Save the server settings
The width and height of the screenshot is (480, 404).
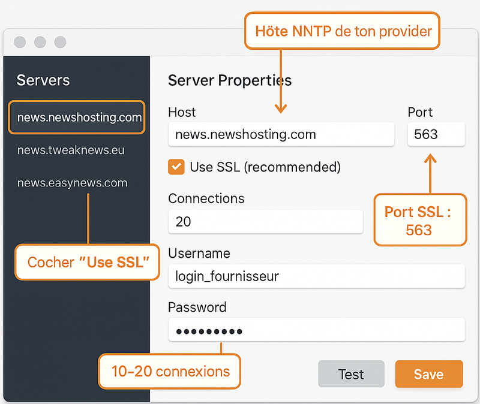pyautogui.click(x=428, y=374)
